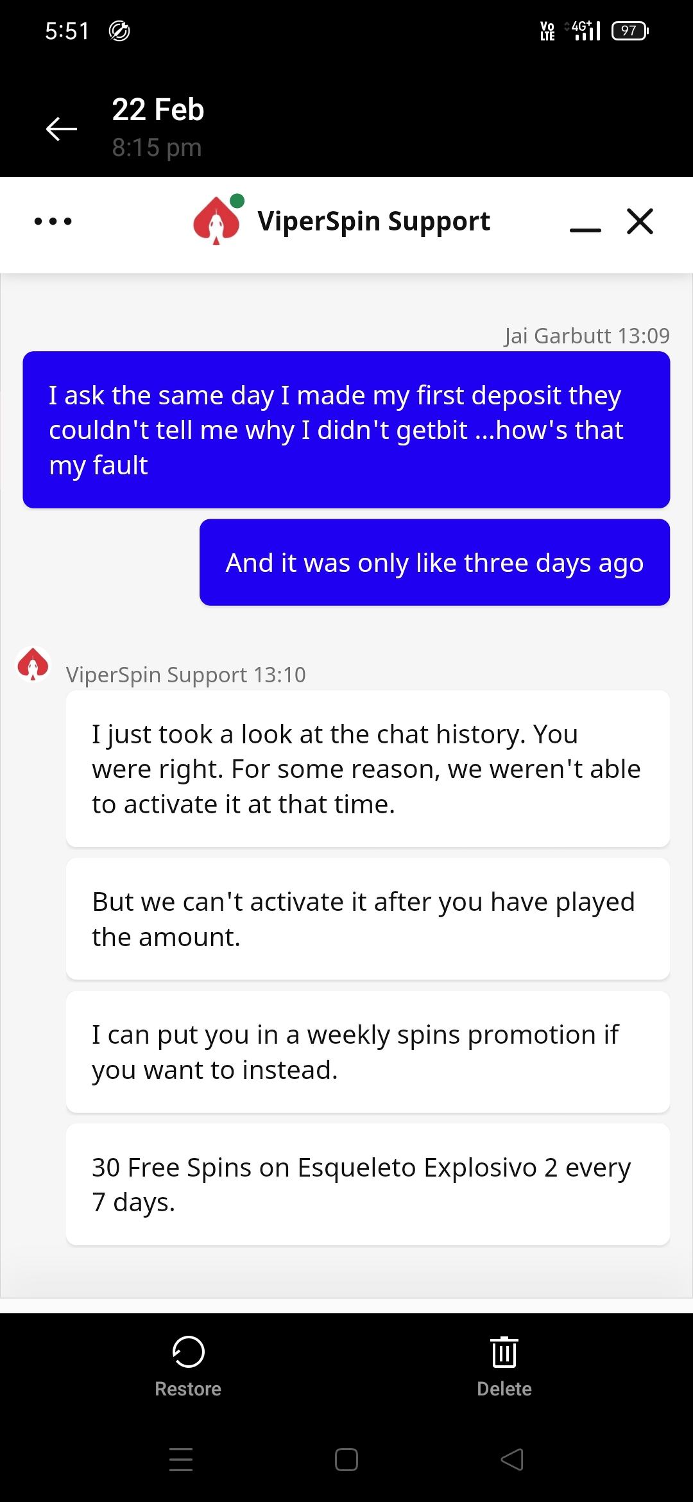The width and height of the screenshot is (693, 1502).
Task: Tap the 22 Feb date heading
Action: (x=158, y=110)
